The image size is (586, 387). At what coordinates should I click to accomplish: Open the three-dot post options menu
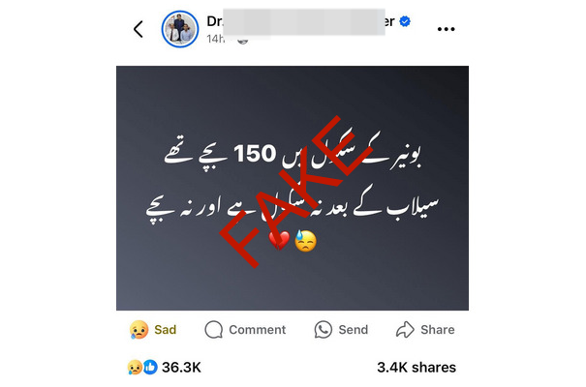[446, 29]
